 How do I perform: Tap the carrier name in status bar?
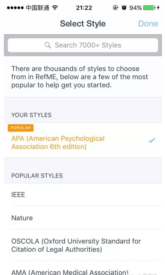(37, 8)
